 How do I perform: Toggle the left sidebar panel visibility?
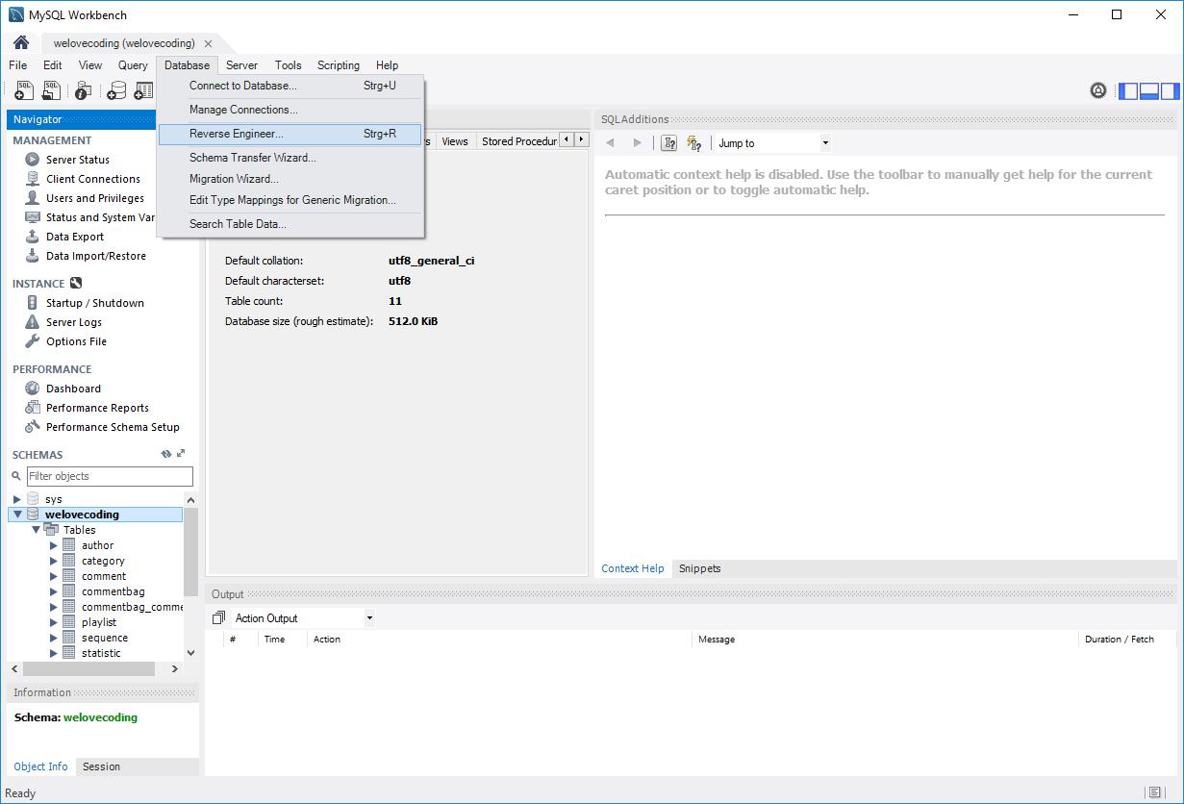point(1127,91)
